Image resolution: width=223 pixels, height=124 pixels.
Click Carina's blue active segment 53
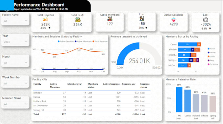point(188,44)
